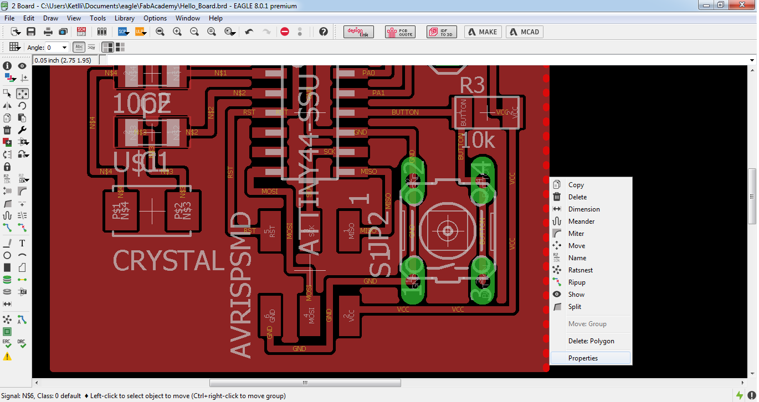Select the Via tool icon
759x402 pixels.
tap(7, 280)
